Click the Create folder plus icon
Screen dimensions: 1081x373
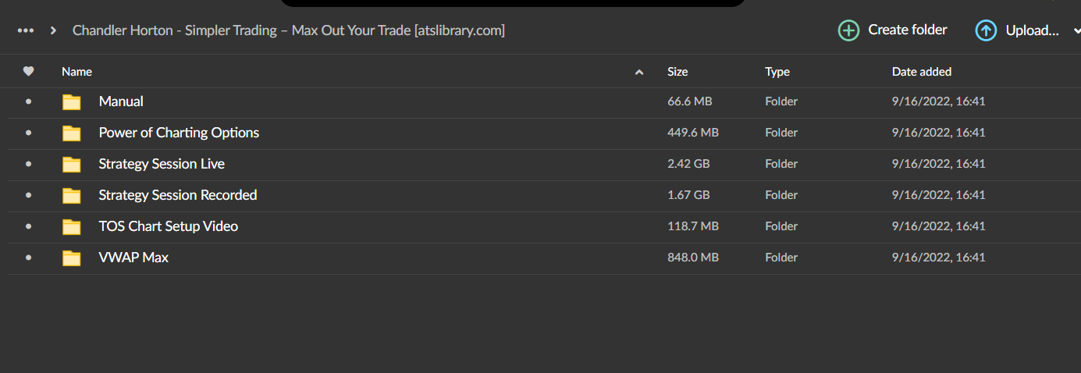tap(848, 30)
